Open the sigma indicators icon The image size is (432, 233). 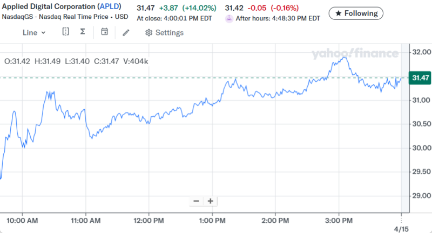(83, 32)
